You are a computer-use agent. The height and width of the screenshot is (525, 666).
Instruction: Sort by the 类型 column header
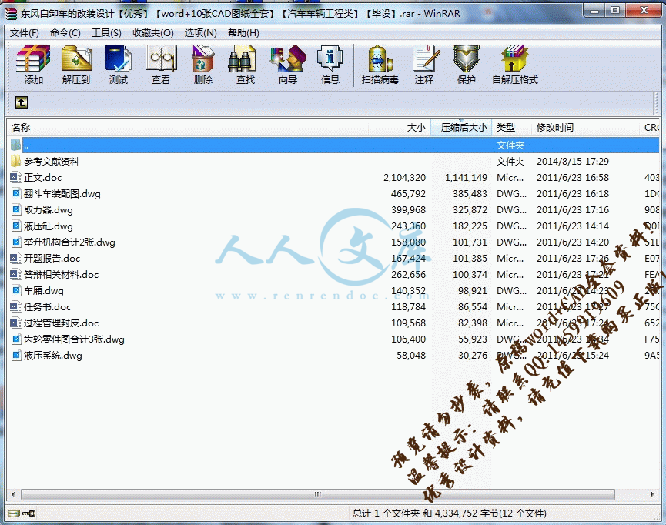coord(511,128)
